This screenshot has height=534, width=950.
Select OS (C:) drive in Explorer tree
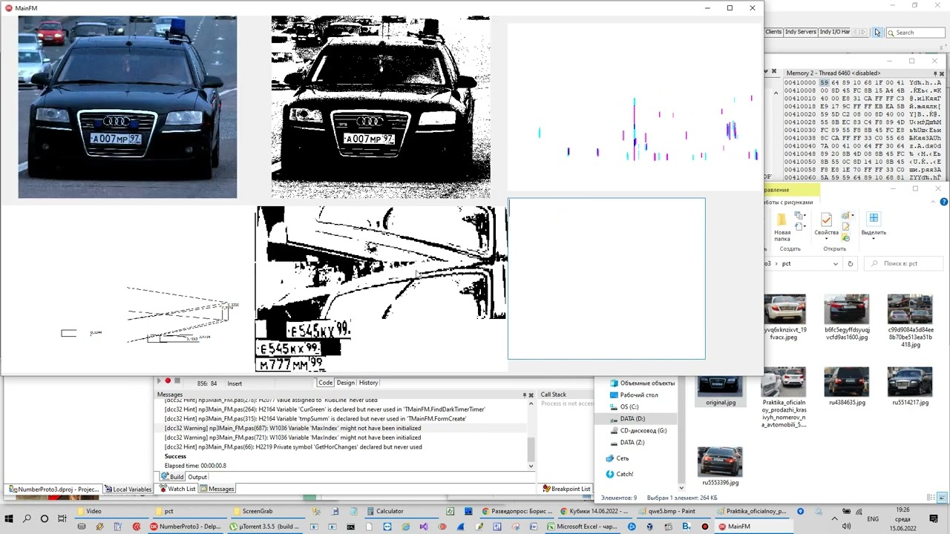point(629,407)
